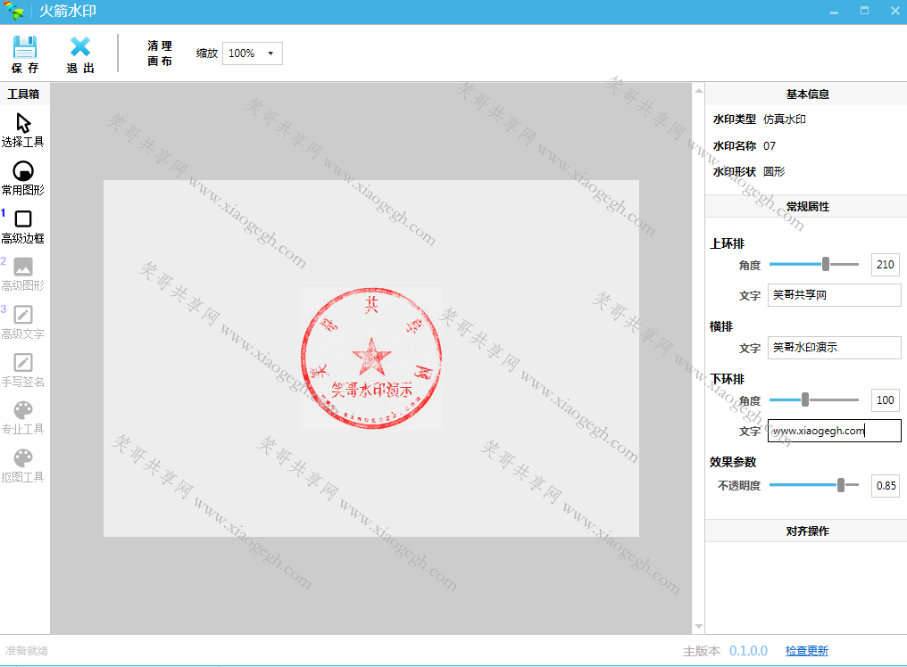The image size is (907, 667).
Task: Click the 检查更新 check update link
Action: 807,651
